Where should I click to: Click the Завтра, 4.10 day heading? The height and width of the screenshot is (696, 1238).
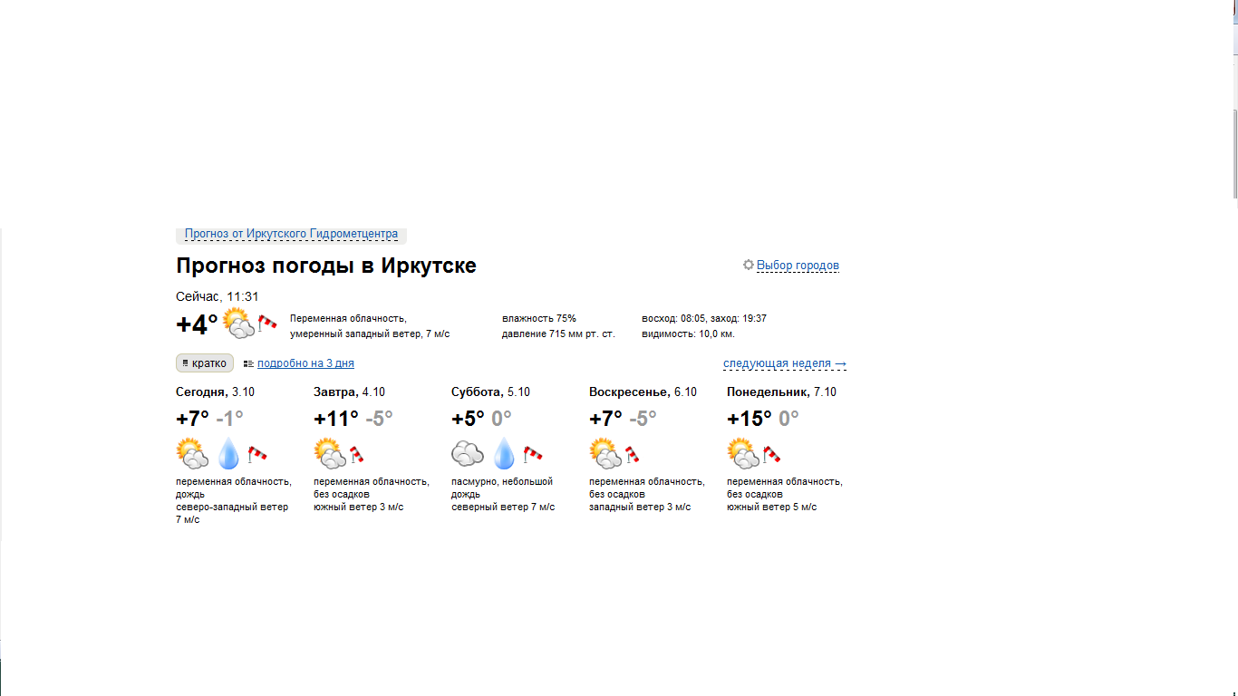349,392
